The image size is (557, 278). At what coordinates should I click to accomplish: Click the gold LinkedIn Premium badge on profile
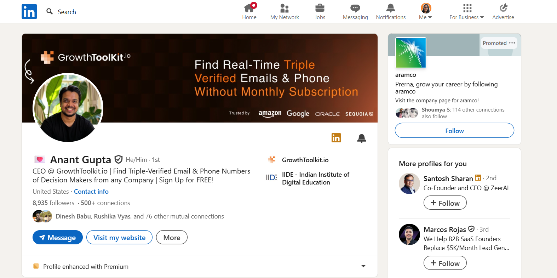tap(336, 138)
